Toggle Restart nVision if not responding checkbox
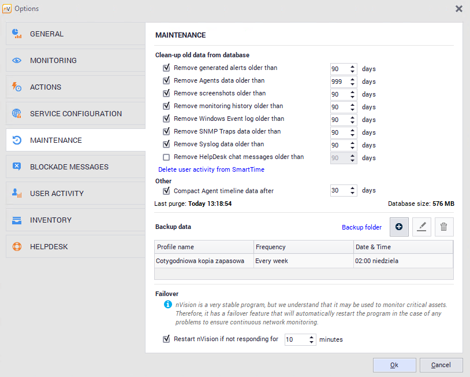The height and width of the screenshot is (377, 470). pyautogui.click(x=166, y=339)
